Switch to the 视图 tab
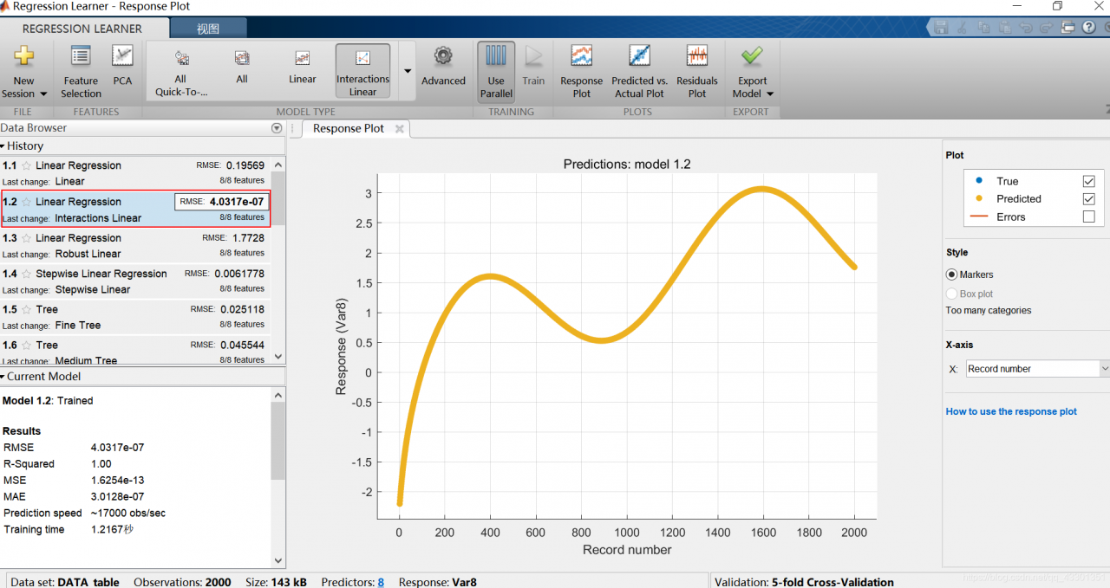Viewport: 1110px width, 588px height. coord(208,29)
